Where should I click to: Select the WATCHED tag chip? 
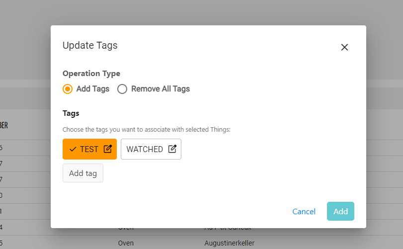pyautogui.click(x=145, y=149)
